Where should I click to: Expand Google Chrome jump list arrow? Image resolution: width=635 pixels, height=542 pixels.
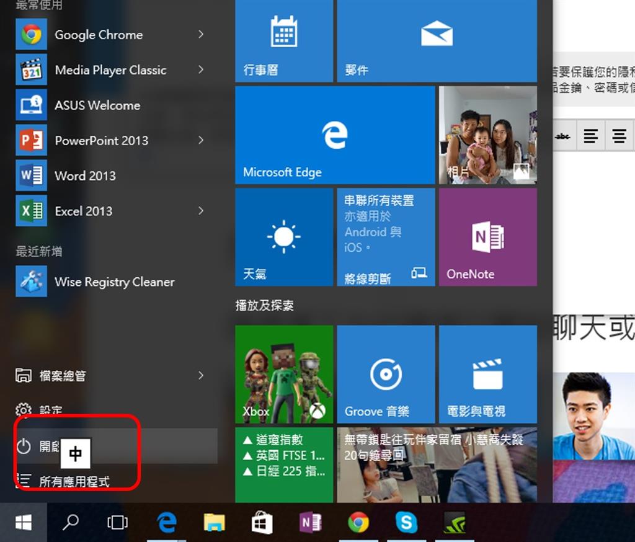(201, 35)
